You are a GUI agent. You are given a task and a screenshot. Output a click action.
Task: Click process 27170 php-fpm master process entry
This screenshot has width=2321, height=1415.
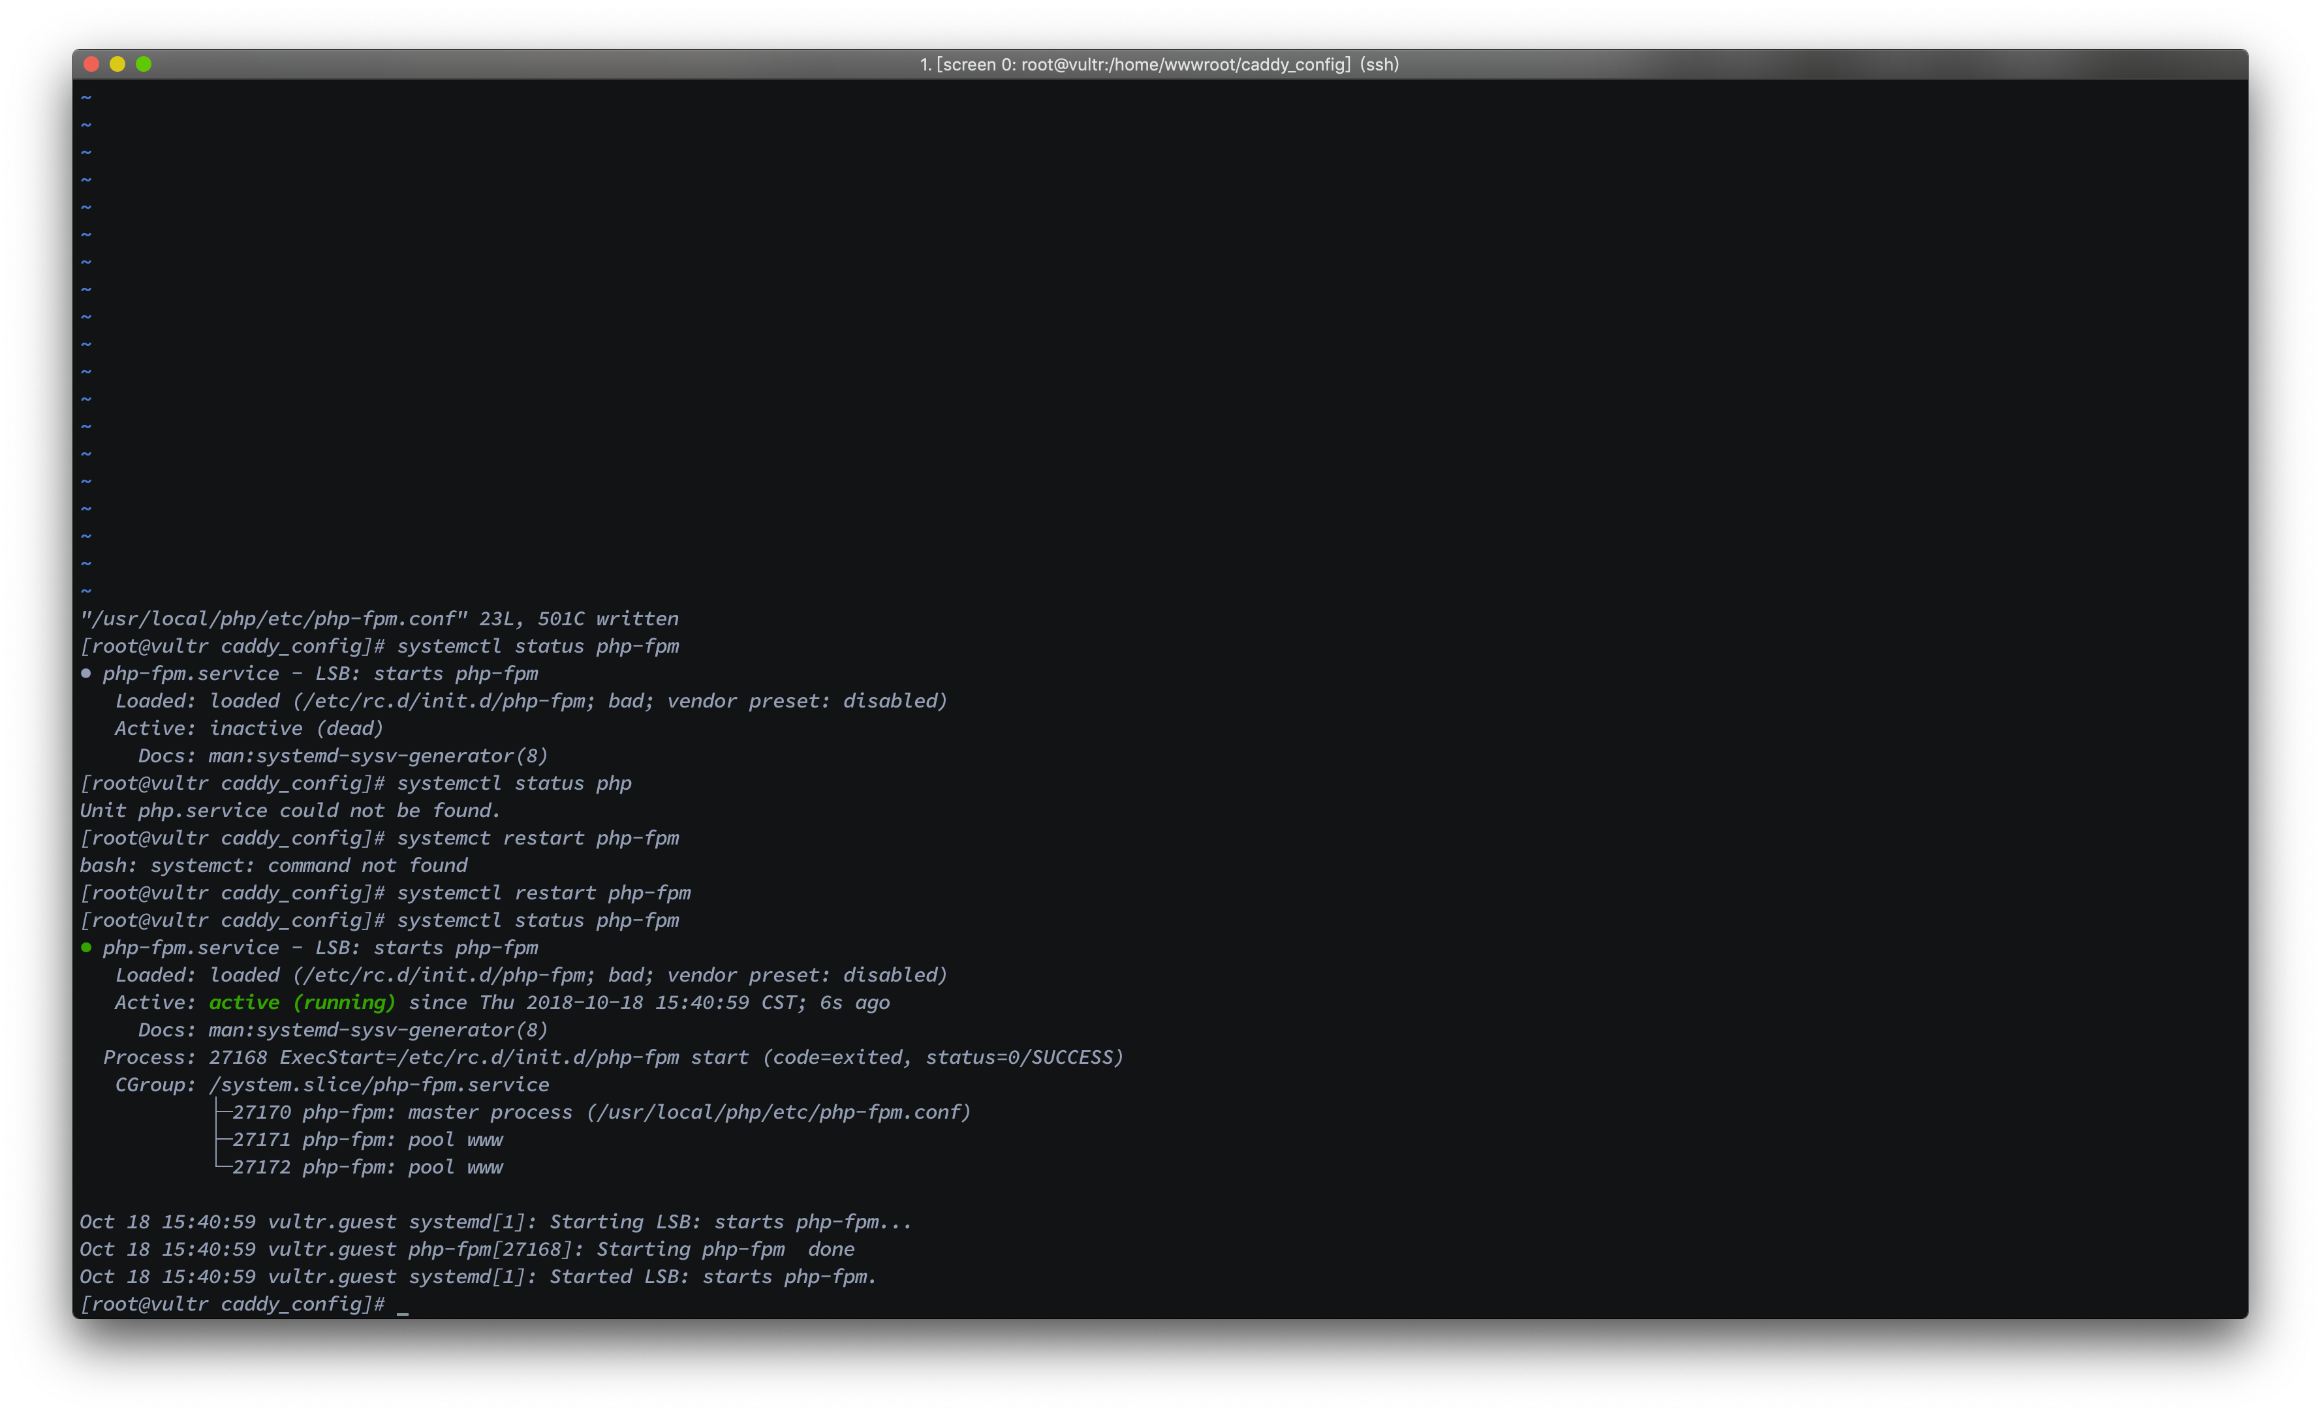click(x=601, y=1113)
